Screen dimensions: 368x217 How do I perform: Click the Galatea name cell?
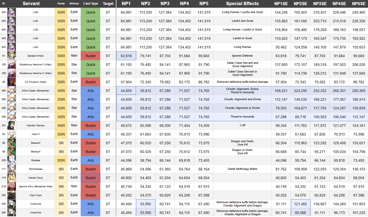click(36, 160)
